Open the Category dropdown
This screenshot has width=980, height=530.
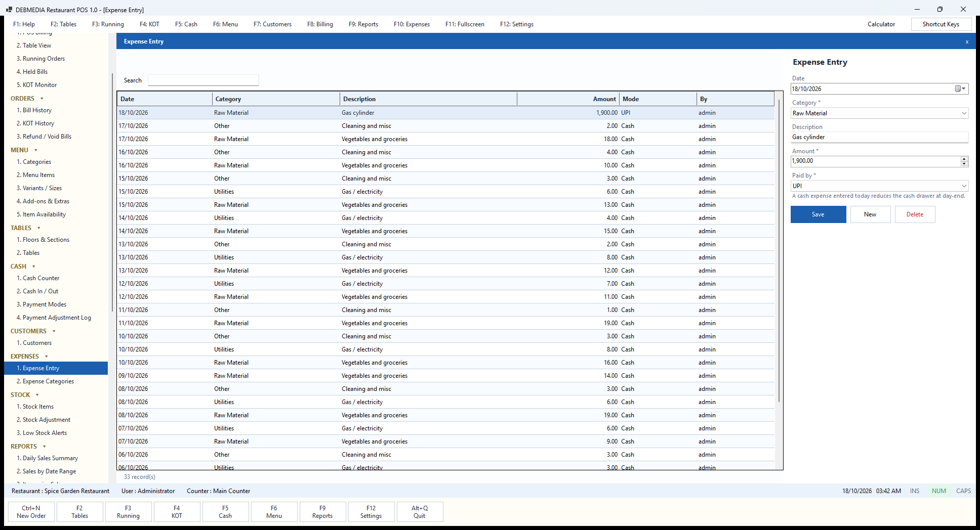[964, 113]
